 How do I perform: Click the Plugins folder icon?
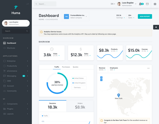click(4, 109)
